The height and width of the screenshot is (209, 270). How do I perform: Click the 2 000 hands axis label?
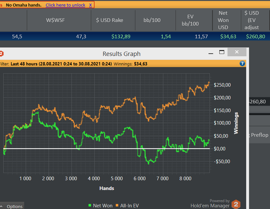click(x=48, y=179)
